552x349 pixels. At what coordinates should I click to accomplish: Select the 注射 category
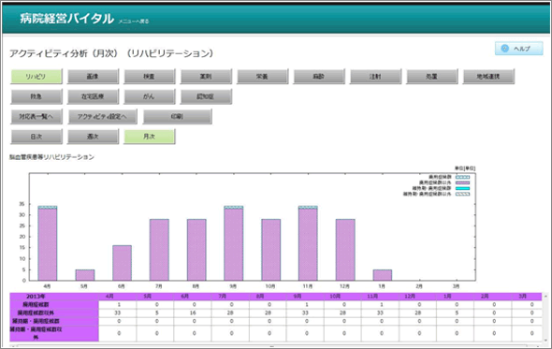click(x=375, y=77)
